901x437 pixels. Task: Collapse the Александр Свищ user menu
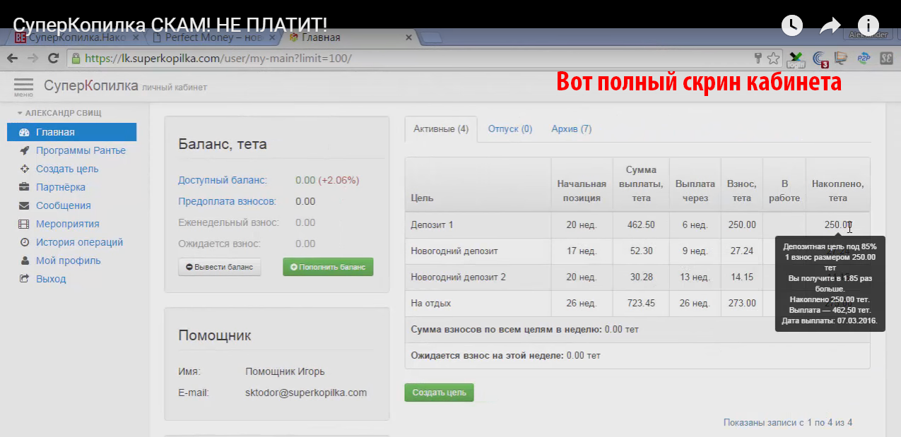tap(59, 113)
